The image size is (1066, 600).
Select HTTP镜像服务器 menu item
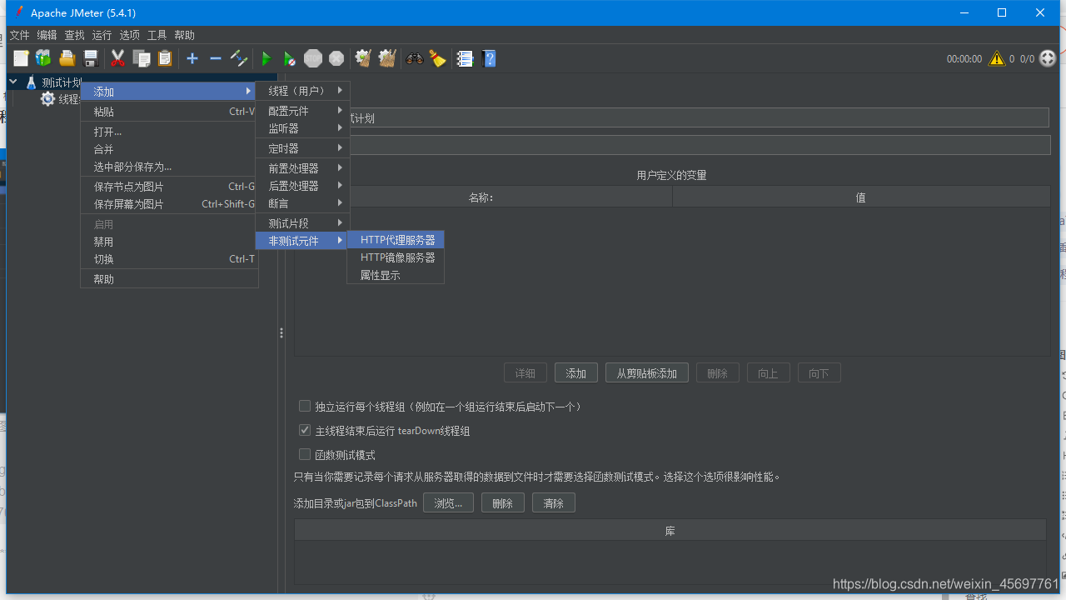tap(396, 257)
